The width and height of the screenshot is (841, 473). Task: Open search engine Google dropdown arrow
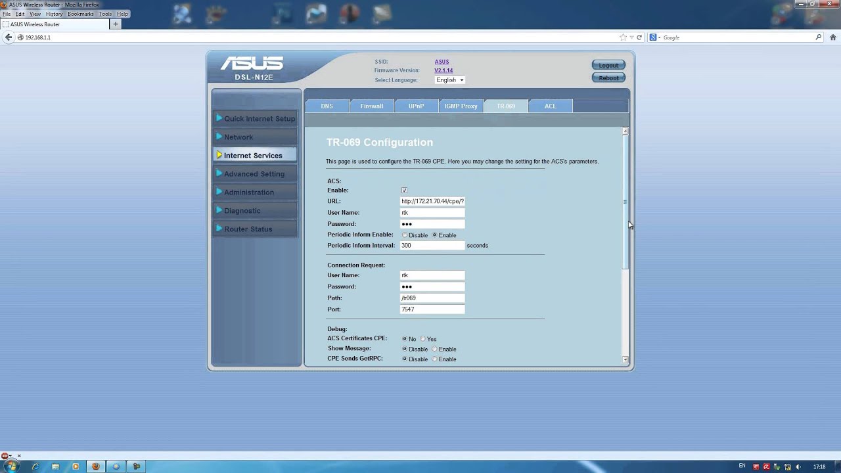click(x=658, y=37)
